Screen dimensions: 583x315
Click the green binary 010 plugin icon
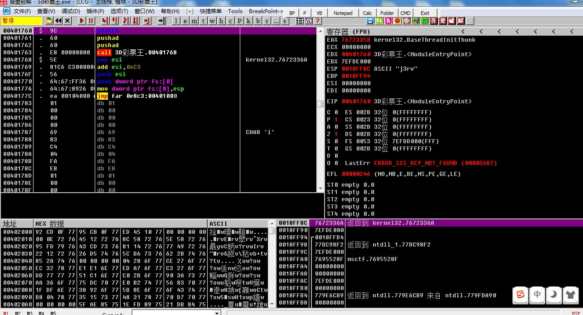pos(416,21)
